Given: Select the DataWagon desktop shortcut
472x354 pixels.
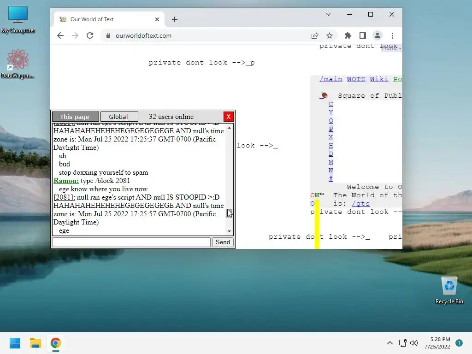Looking at the screenshot, I should tap(18, 64).
